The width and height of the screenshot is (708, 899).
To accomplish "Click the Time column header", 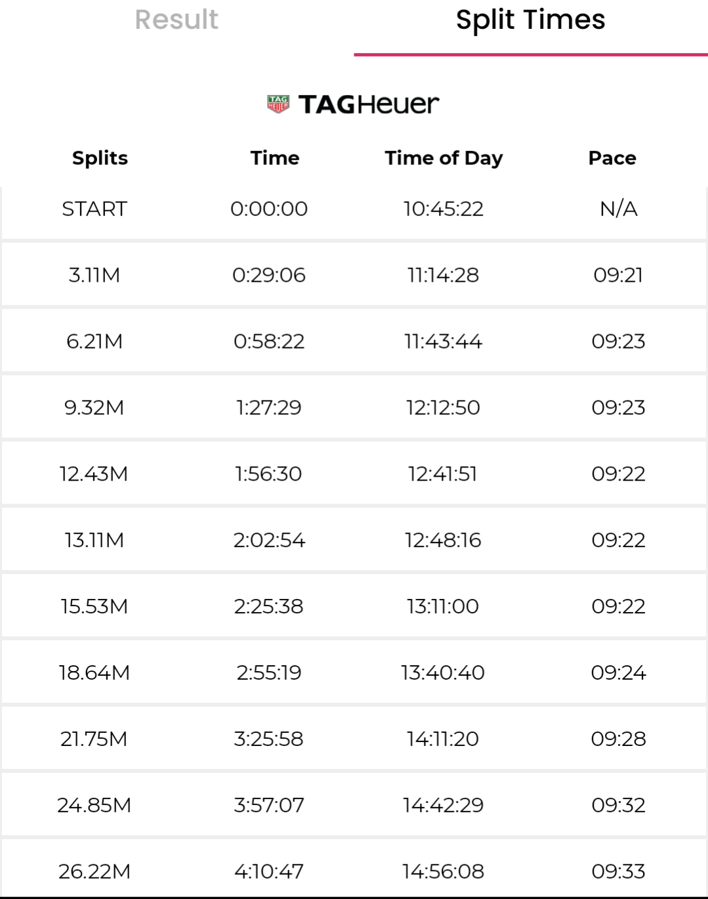I will (x=274, y=158).
